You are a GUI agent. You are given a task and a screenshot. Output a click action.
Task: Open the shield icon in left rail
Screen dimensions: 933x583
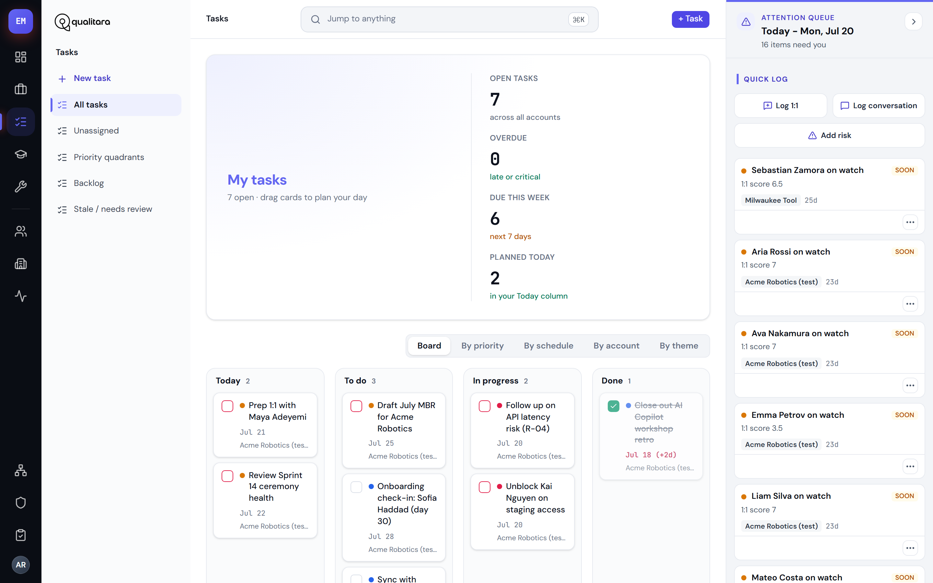(x=21, y=503)
